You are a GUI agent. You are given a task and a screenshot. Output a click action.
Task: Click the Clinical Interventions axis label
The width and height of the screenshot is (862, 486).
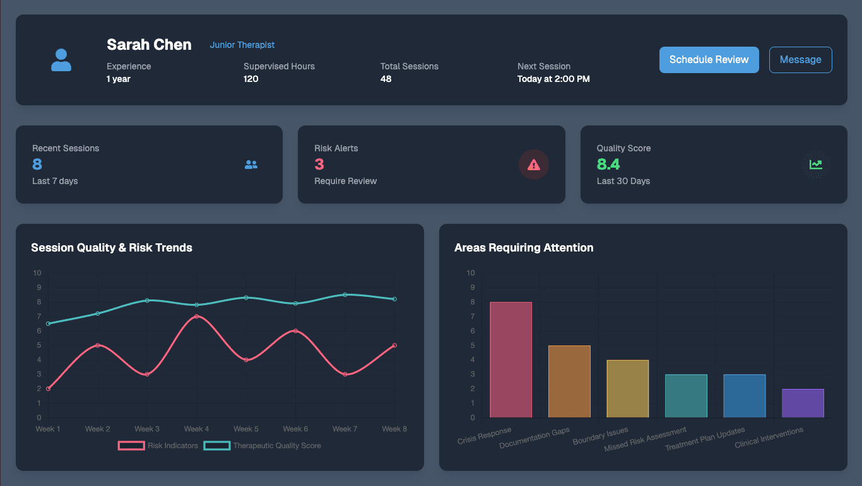pos(769,438)
